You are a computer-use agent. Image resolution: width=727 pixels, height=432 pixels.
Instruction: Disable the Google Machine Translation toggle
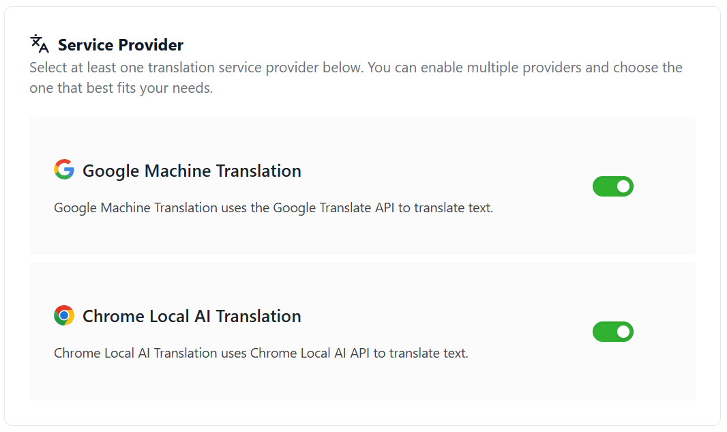612,186
